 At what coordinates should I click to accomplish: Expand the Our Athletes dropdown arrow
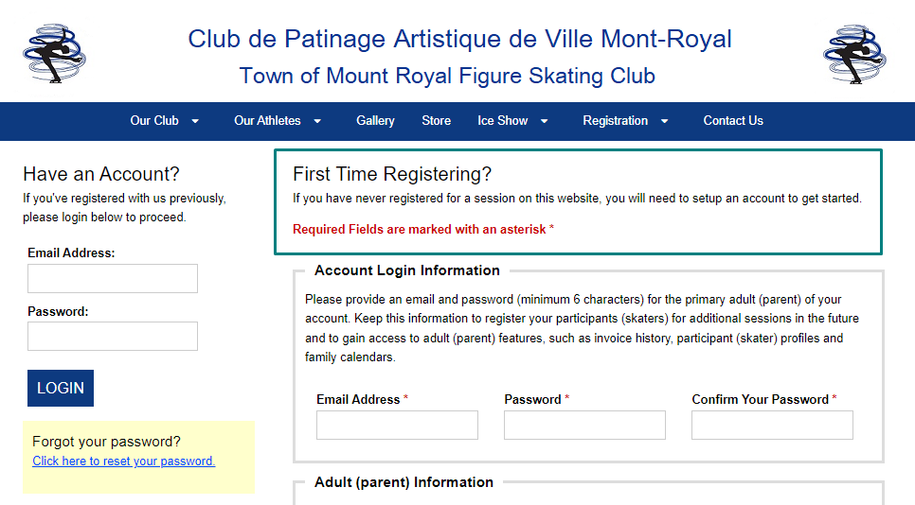[x=317, y=121]
